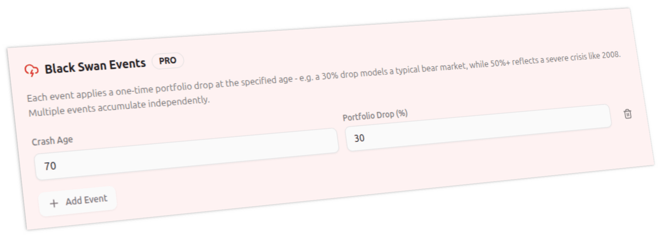Click the Add Event button
The width and height of the screenshot is (660, 237).
pyautogui.click(x=77, y=200)
